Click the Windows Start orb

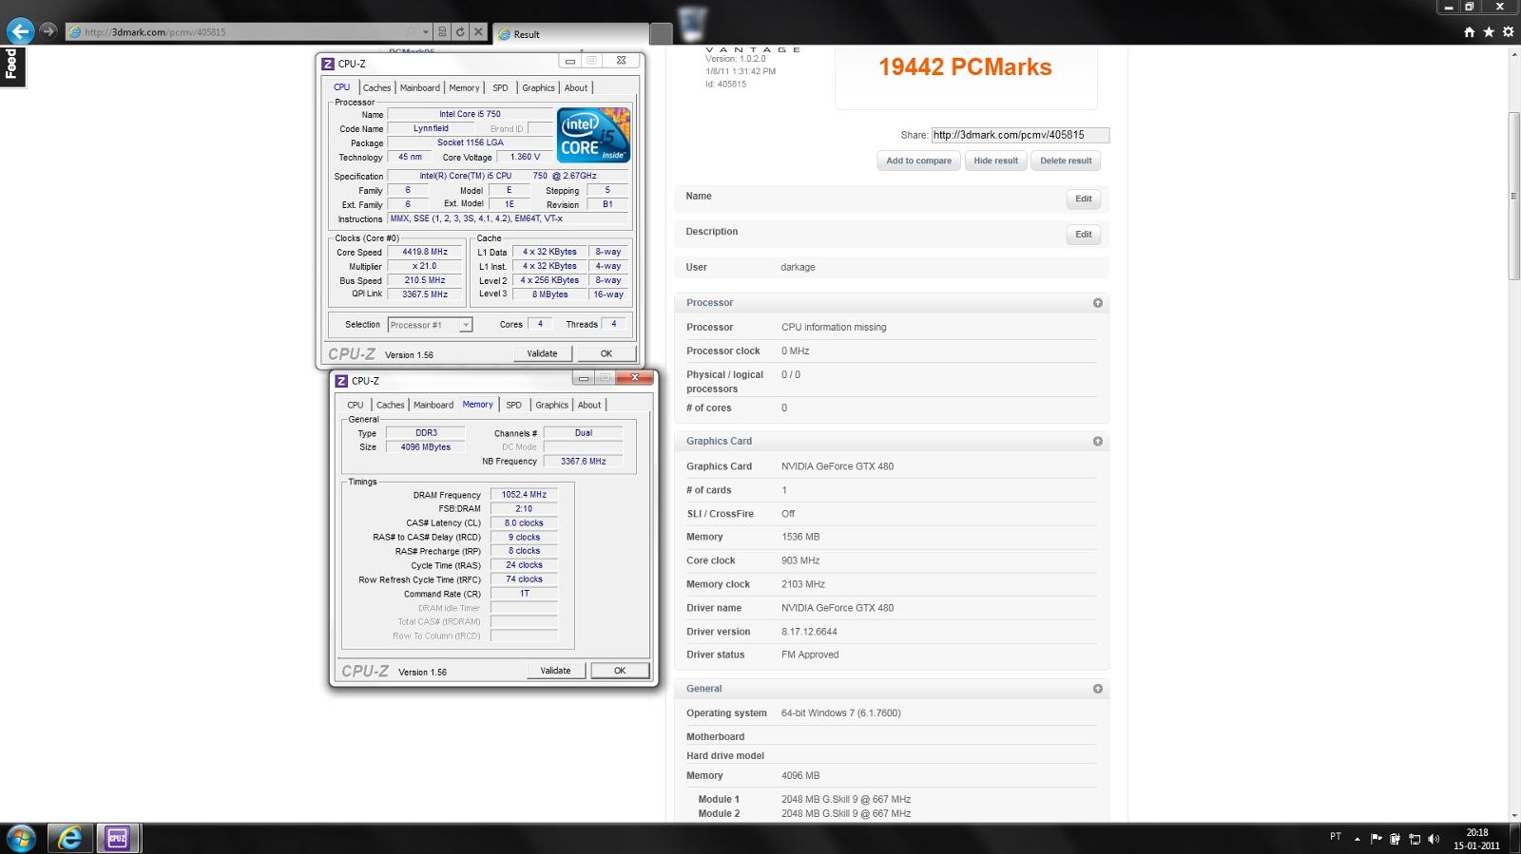[x=21, y=838]
